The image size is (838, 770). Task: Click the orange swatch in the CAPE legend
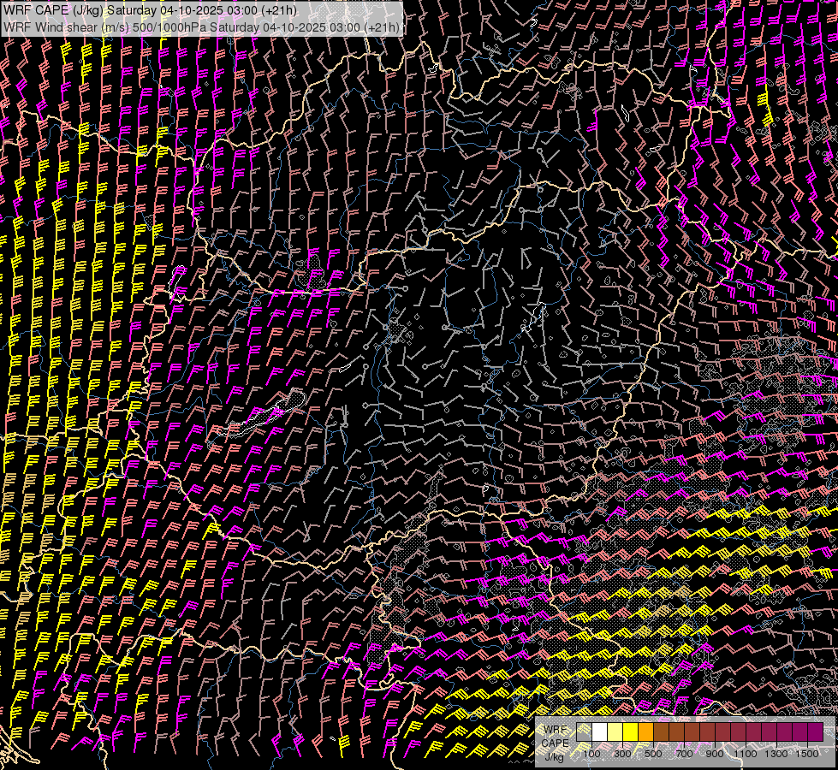(x=645, y=731)
